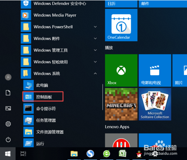The height and width of the screenshot is (160, 187).
Task: Expand Windows 管理工具 group chevron
Action: (95, 50)
